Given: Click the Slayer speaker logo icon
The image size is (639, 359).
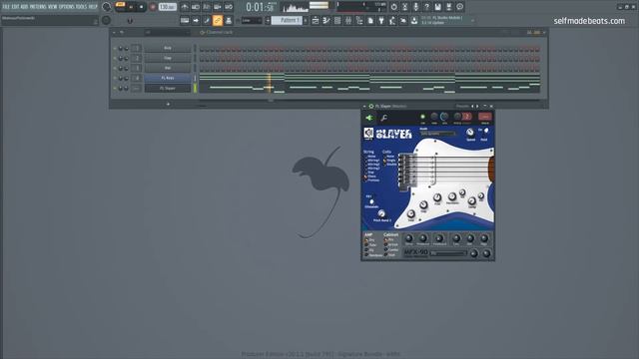Looking at the screenshot, I should 368,133.
